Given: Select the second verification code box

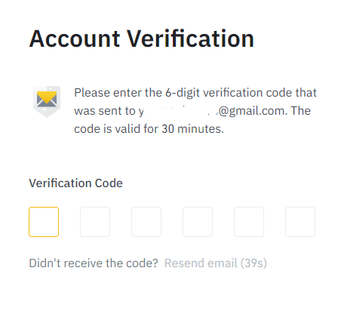Looking at the screenshot, I should click(95, 222).
